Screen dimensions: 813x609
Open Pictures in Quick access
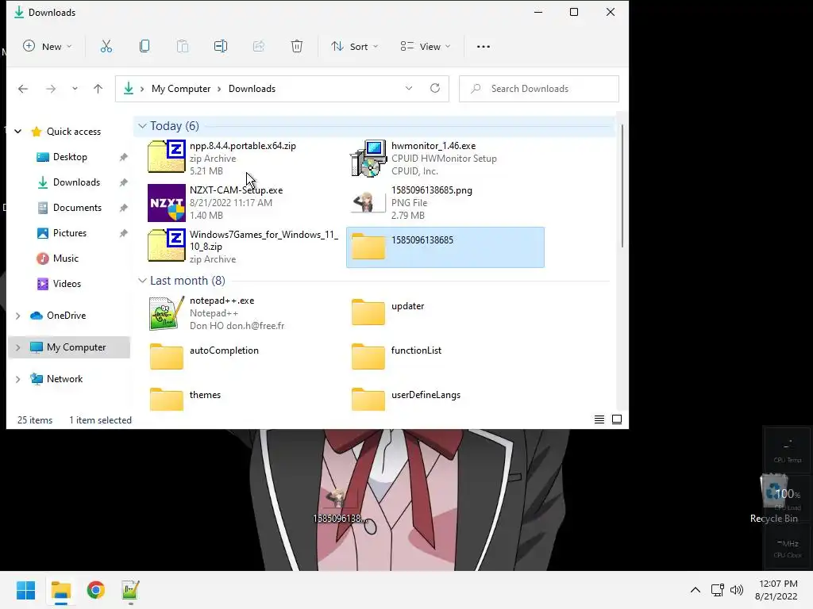(x=70, y=233)
